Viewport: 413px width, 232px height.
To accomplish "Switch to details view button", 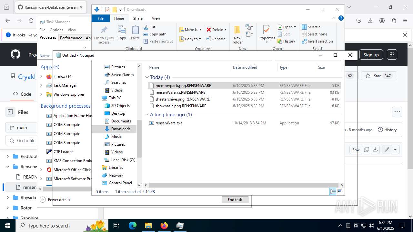I will click(x=333, y=191).
